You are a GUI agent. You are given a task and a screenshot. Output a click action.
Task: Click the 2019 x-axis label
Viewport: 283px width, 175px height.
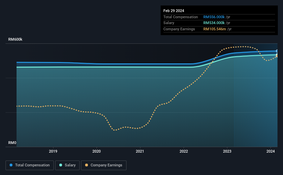point(53,151)
